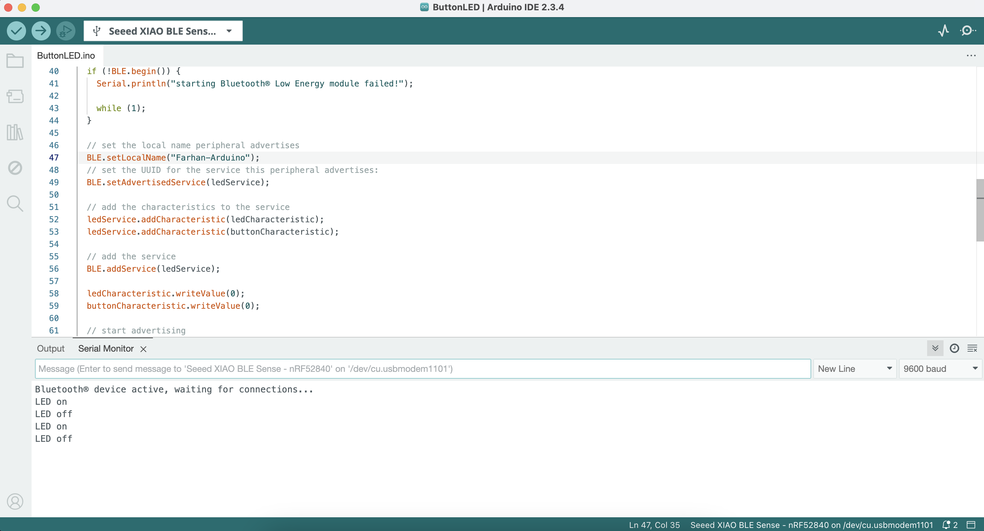This screenshot has height=531, width=984.
Task: Open the Search sidebar icon
Action: (x=15, y=203)
